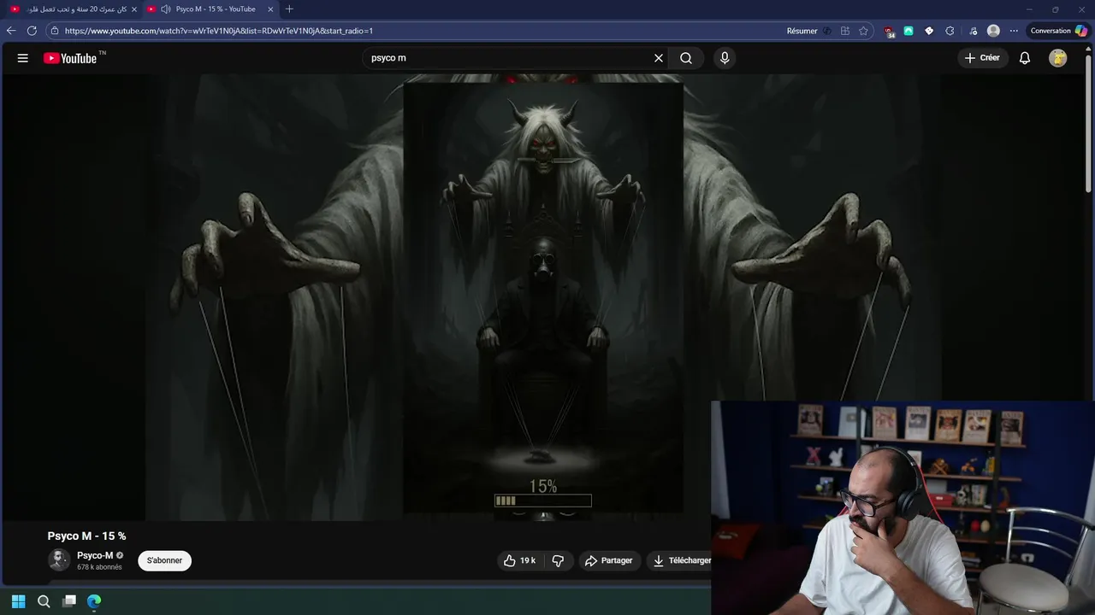Close the Arabic-titled tab

pyautogui.click(x=133, y=9)
